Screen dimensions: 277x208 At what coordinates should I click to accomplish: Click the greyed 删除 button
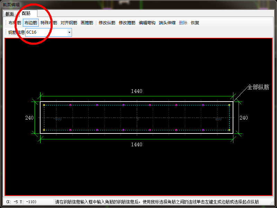coord(183,23)
